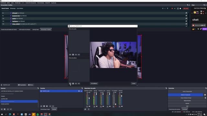Undock the Mezclador de audio panel
Screen dimensions: 207x116
tap(166, 88)
